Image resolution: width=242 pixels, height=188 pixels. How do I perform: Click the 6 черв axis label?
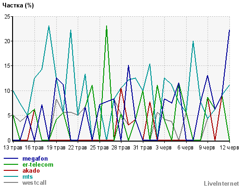(185, 148)
